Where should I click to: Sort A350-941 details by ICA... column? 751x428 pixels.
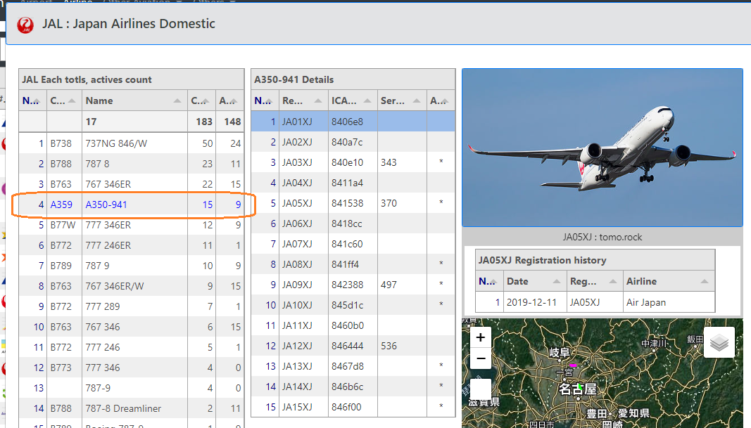pos(353,100)
